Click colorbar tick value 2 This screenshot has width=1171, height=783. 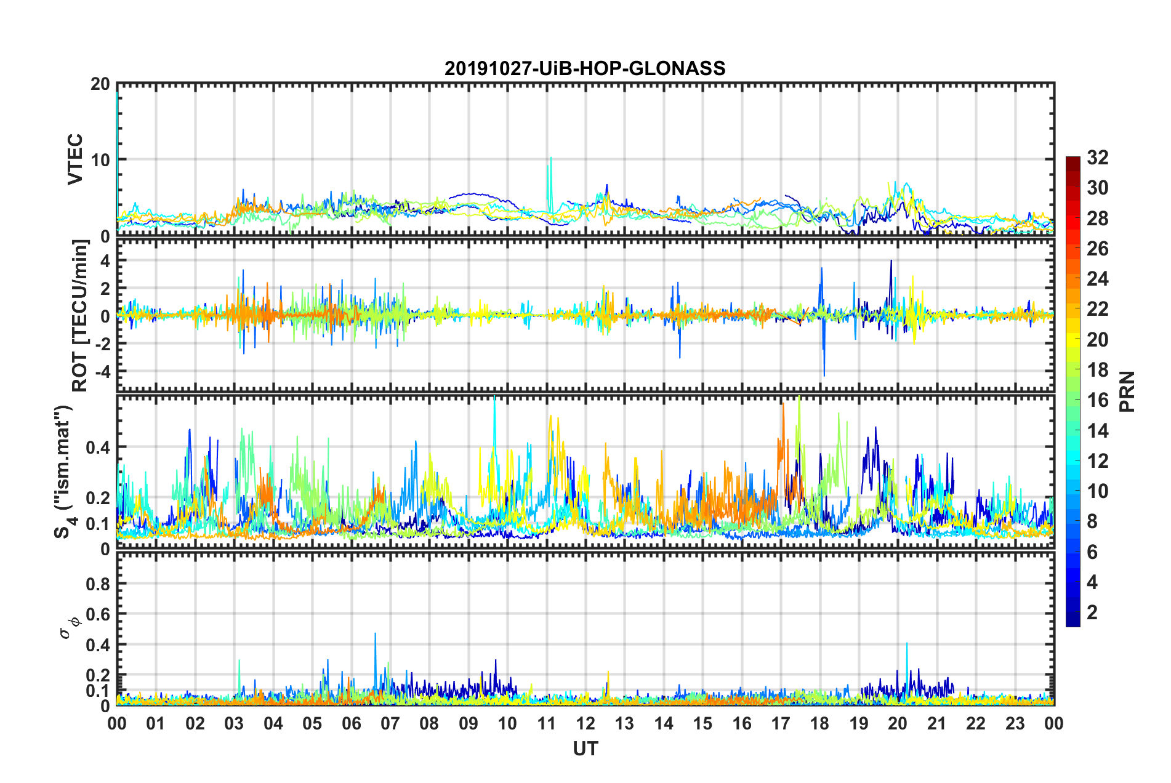(1092, 612)
